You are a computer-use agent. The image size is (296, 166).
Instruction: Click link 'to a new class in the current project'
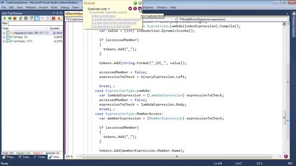click(114, 23)
